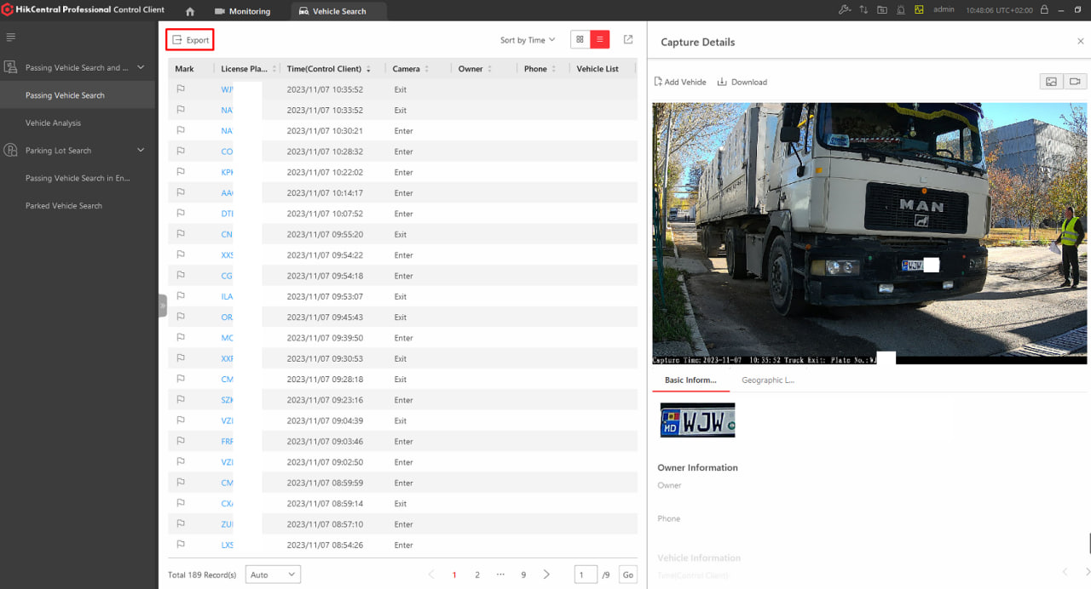This screenshot has height=589, width=1091.
Task: Open the Sort by Time dropdown
Action: tap(528, 40)
